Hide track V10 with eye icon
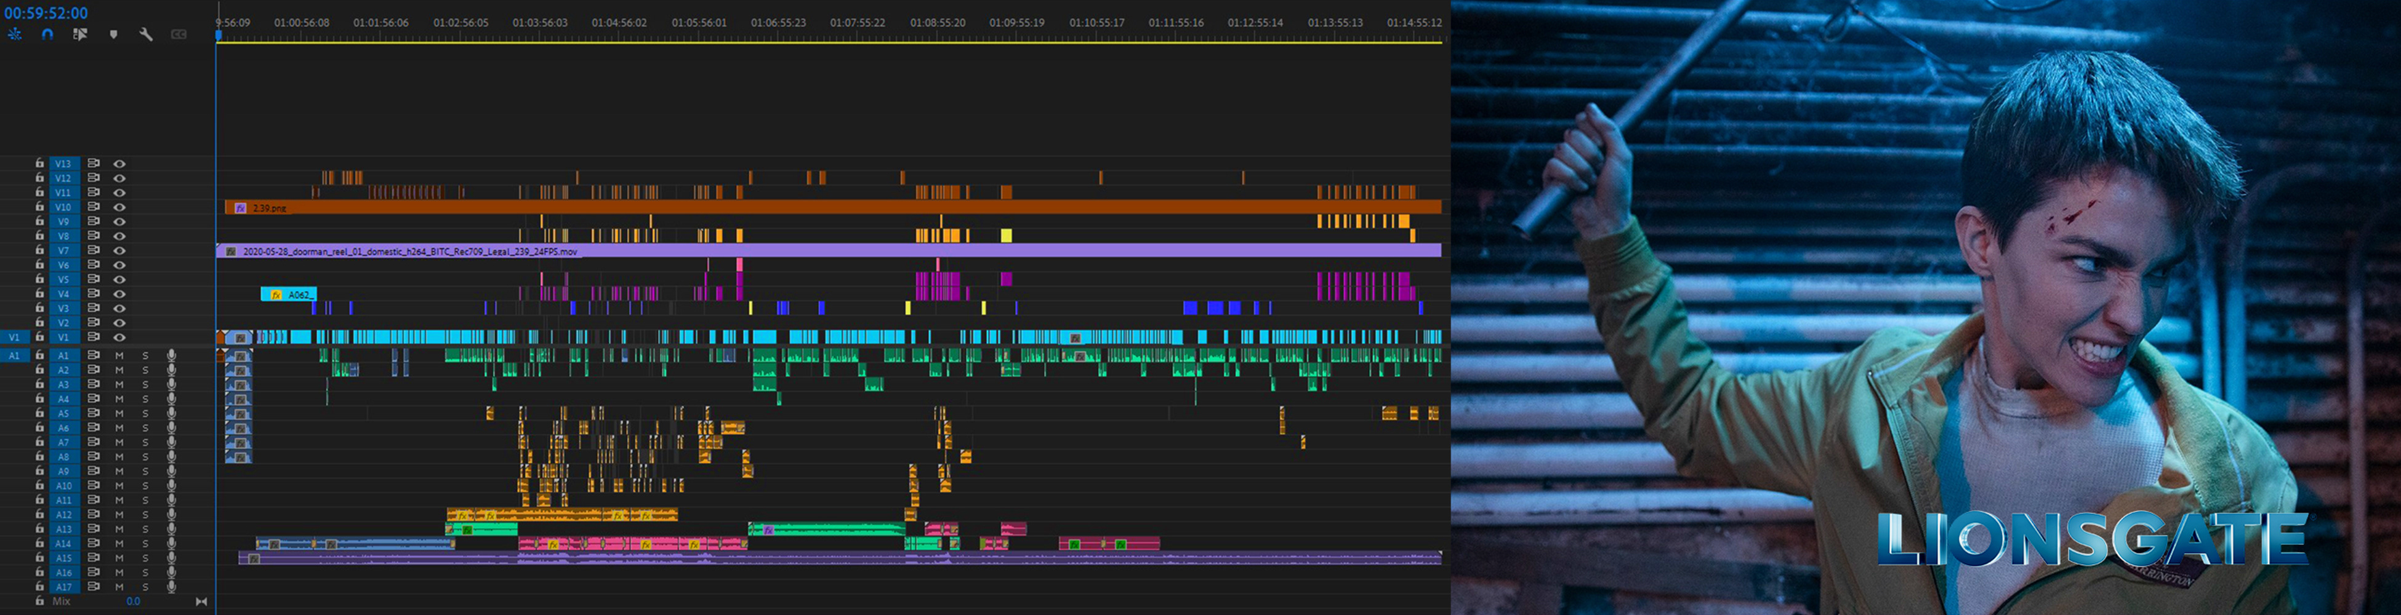The height and width of the screenshot is (615, 2401). 119,207
